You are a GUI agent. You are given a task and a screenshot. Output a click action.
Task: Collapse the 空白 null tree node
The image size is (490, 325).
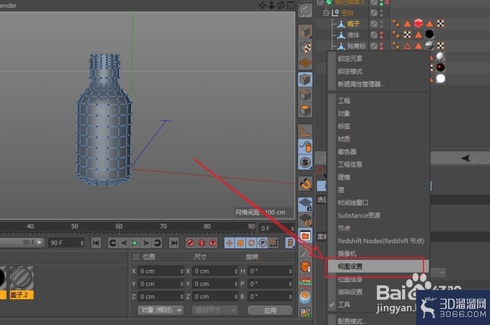326,13
